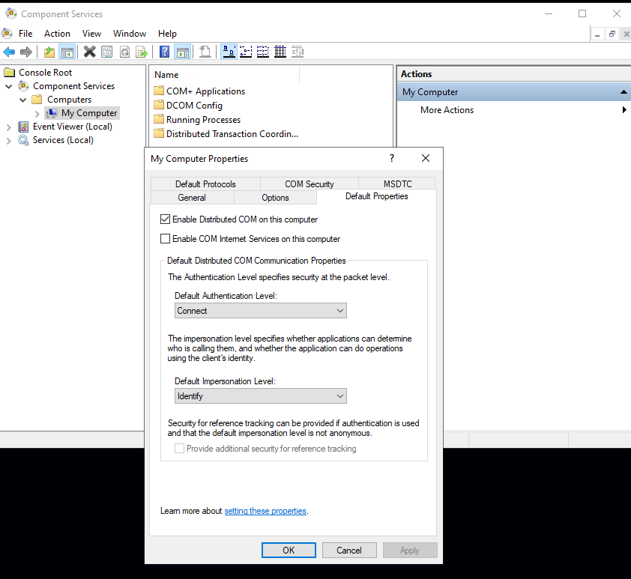Click the Apply button
Screen dimensions: 631x579
pos(410,550)
